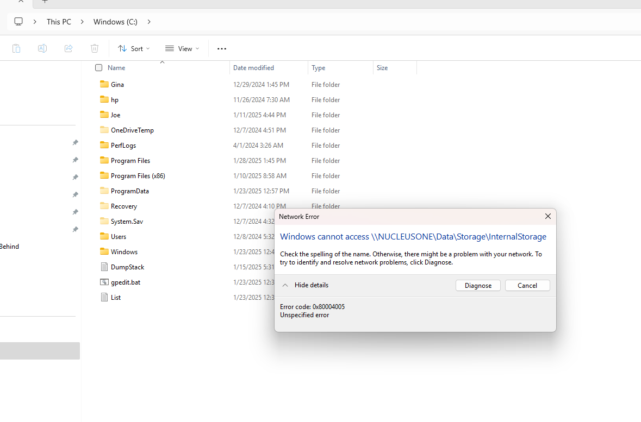Select the ProgramData folder icon
Image resolution: width=641 pixels, height=422 pixels.
104,191
